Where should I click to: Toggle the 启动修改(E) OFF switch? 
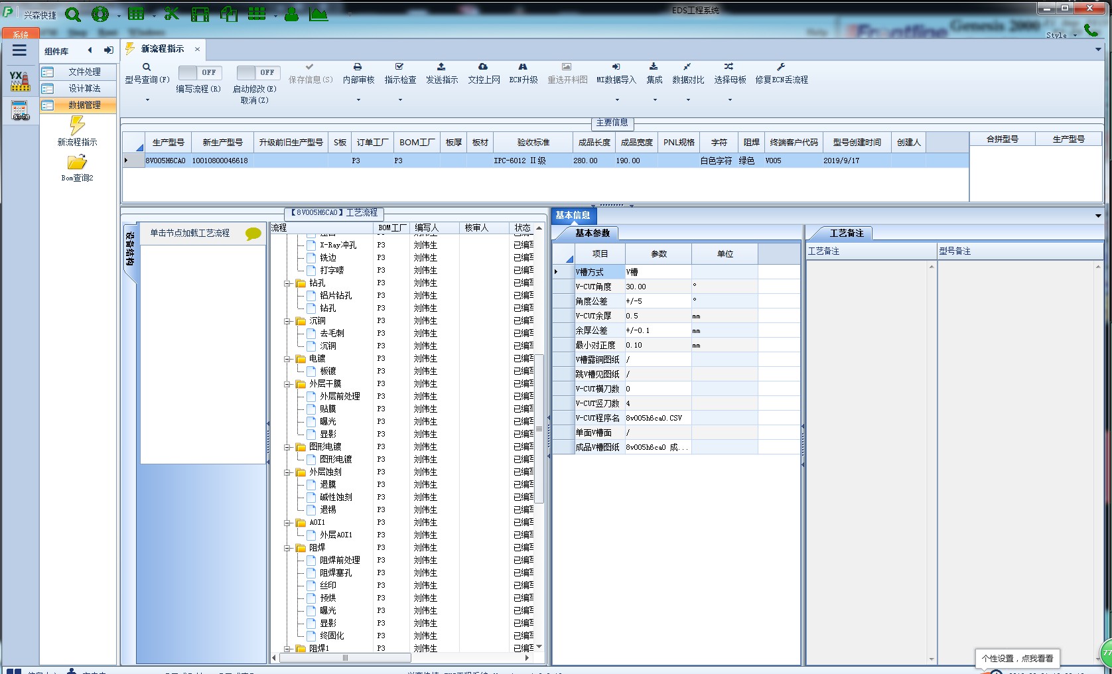[x=258, y=72]
